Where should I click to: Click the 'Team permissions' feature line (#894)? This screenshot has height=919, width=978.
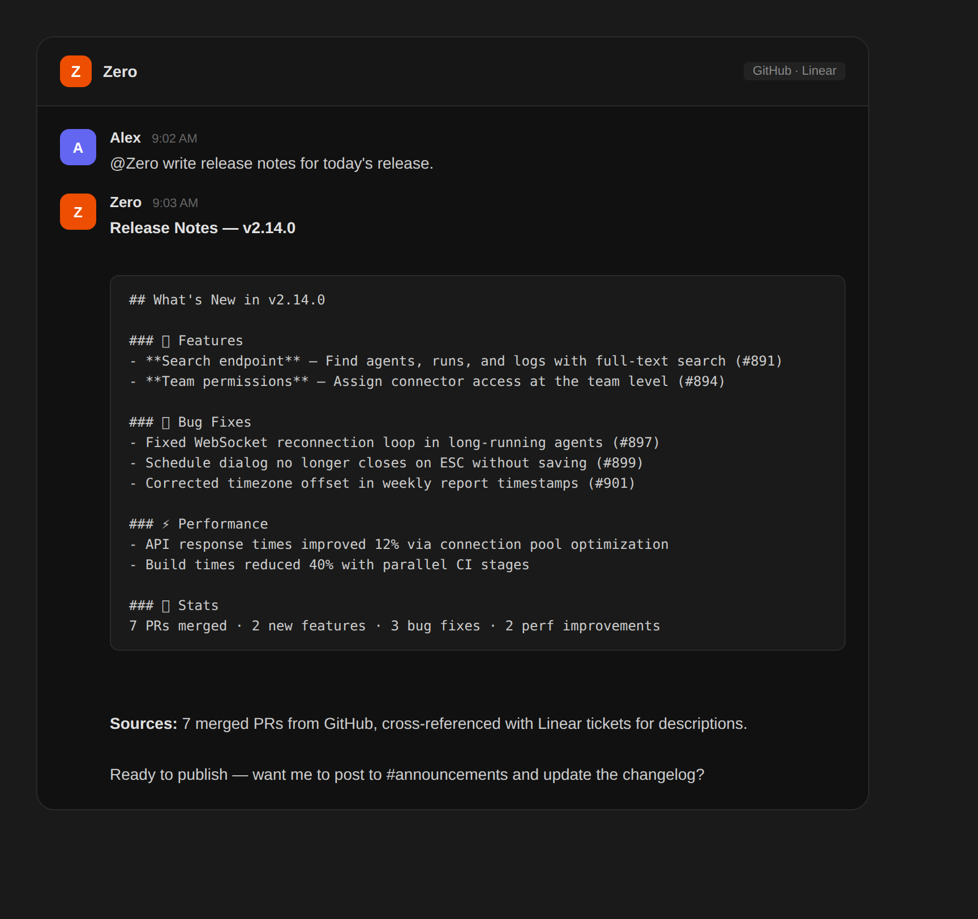coord(427,381)
